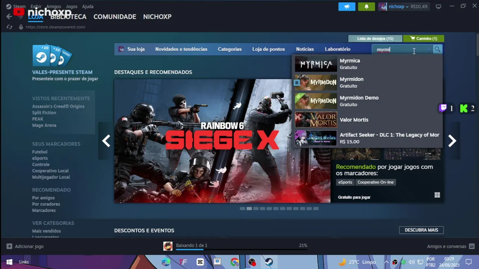The image size is (479, 269).
Task: Select the Myrmidon Demo suggestion
Action: point(367,101)
